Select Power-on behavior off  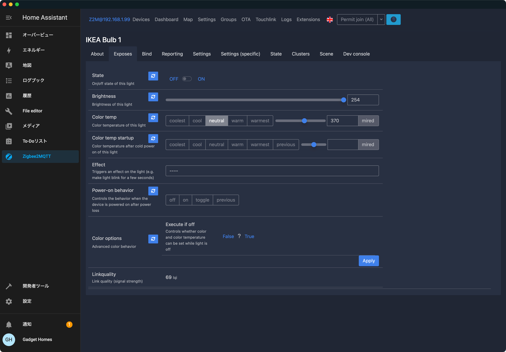coord(172,200)
